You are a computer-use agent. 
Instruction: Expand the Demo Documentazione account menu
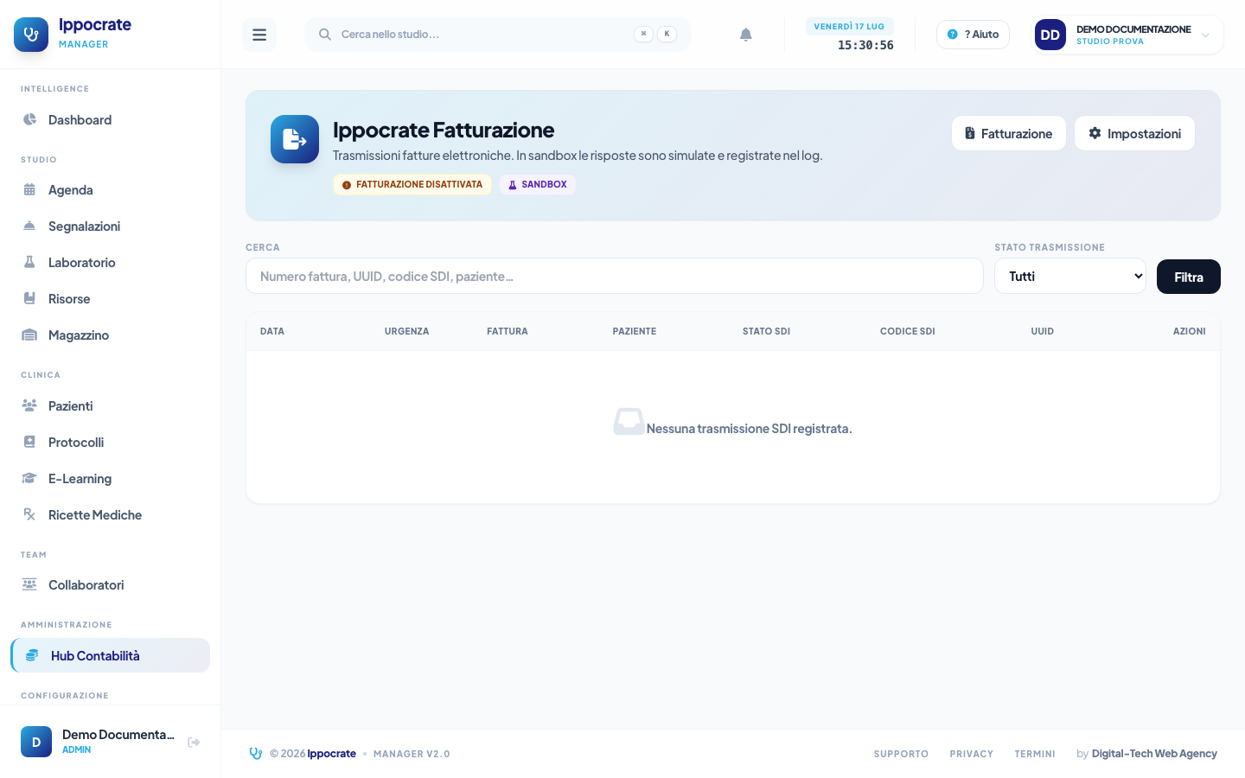[1128, 35]
